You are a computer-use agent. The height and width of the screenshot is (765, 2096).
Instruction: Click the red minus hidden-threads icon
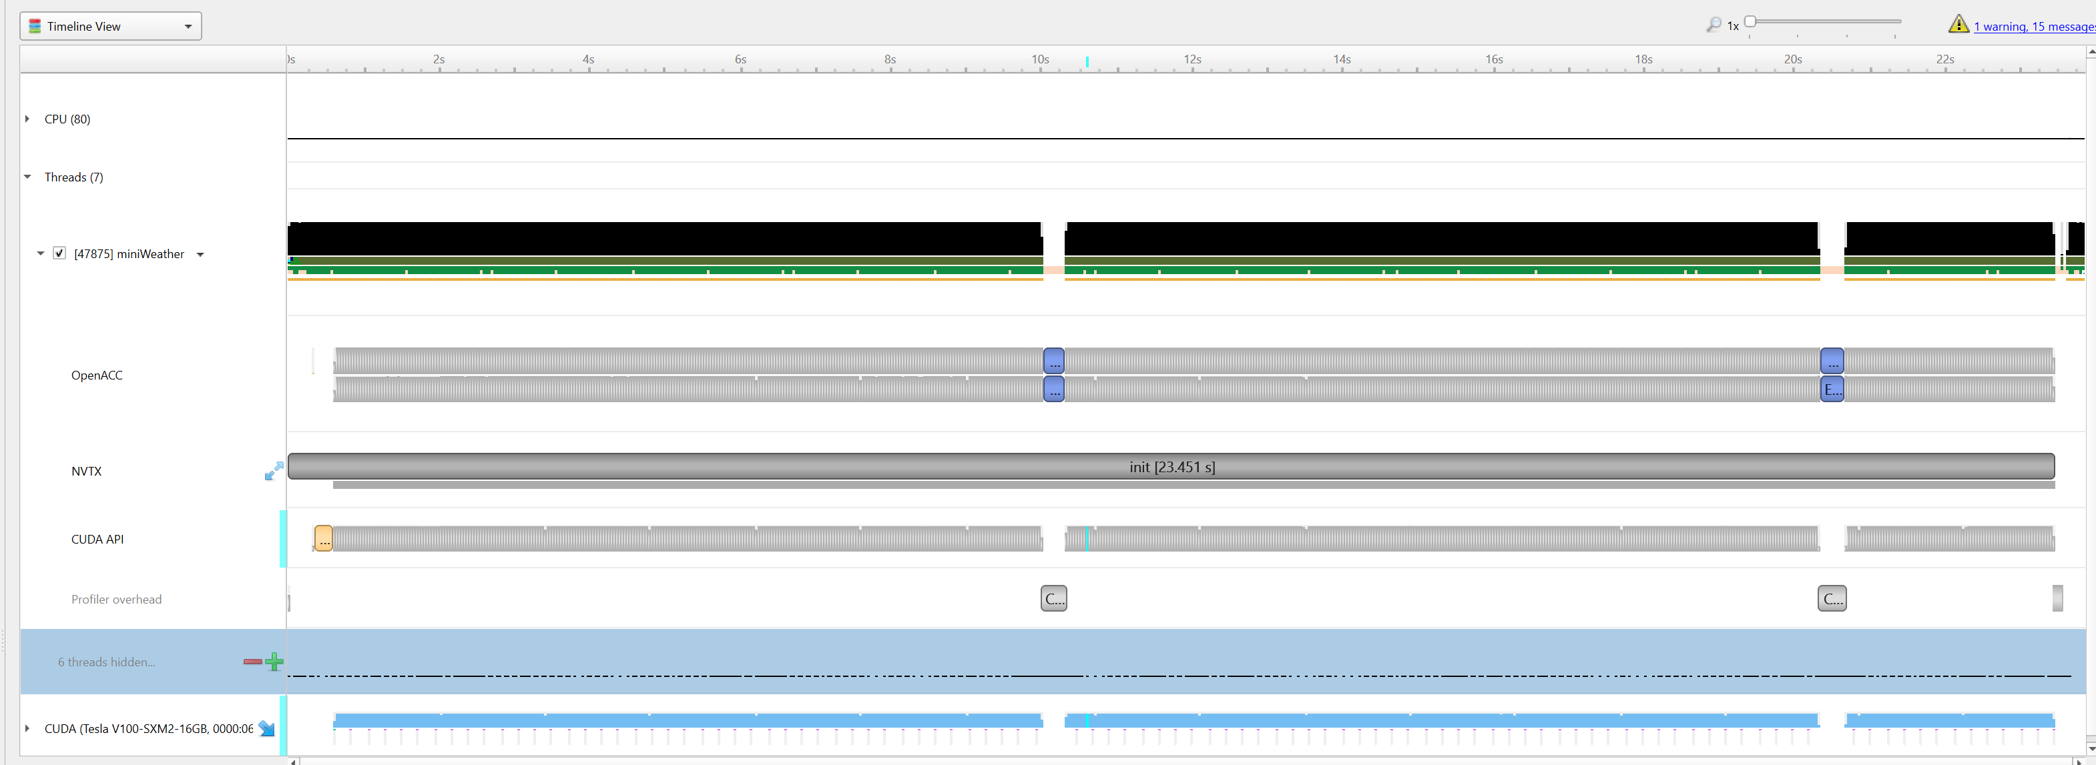pos(252,662)
